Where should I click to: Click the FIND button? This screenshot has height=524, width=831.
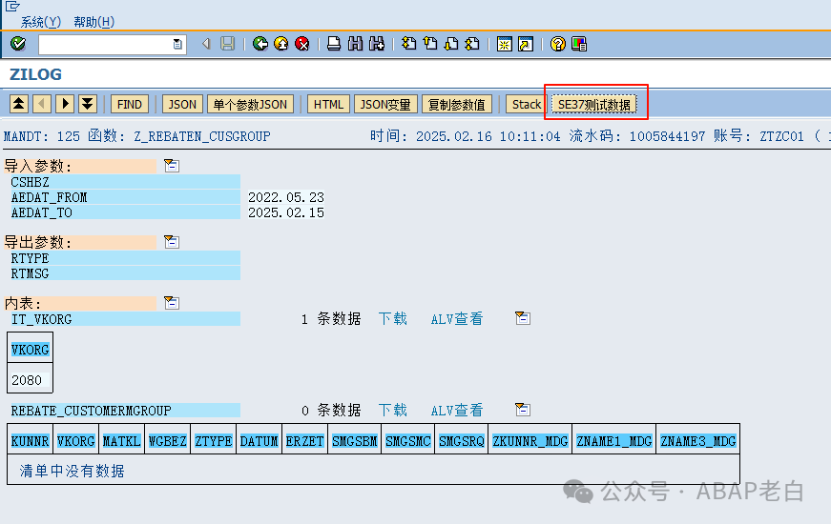tap(130, 104)
